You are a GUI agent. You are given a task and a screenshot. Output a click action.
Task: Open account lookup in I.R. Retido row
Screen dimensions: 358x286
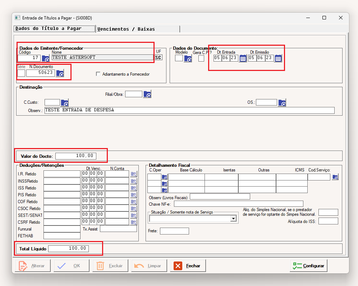[134, 174]
